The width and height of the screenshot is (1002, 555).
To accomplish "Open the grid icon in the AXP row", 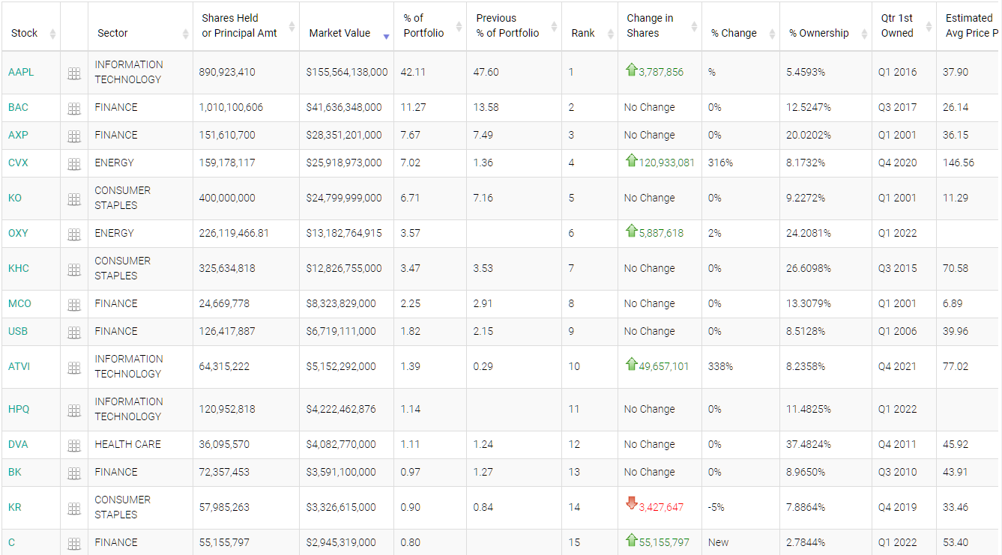I will click(x=74, y=136).
